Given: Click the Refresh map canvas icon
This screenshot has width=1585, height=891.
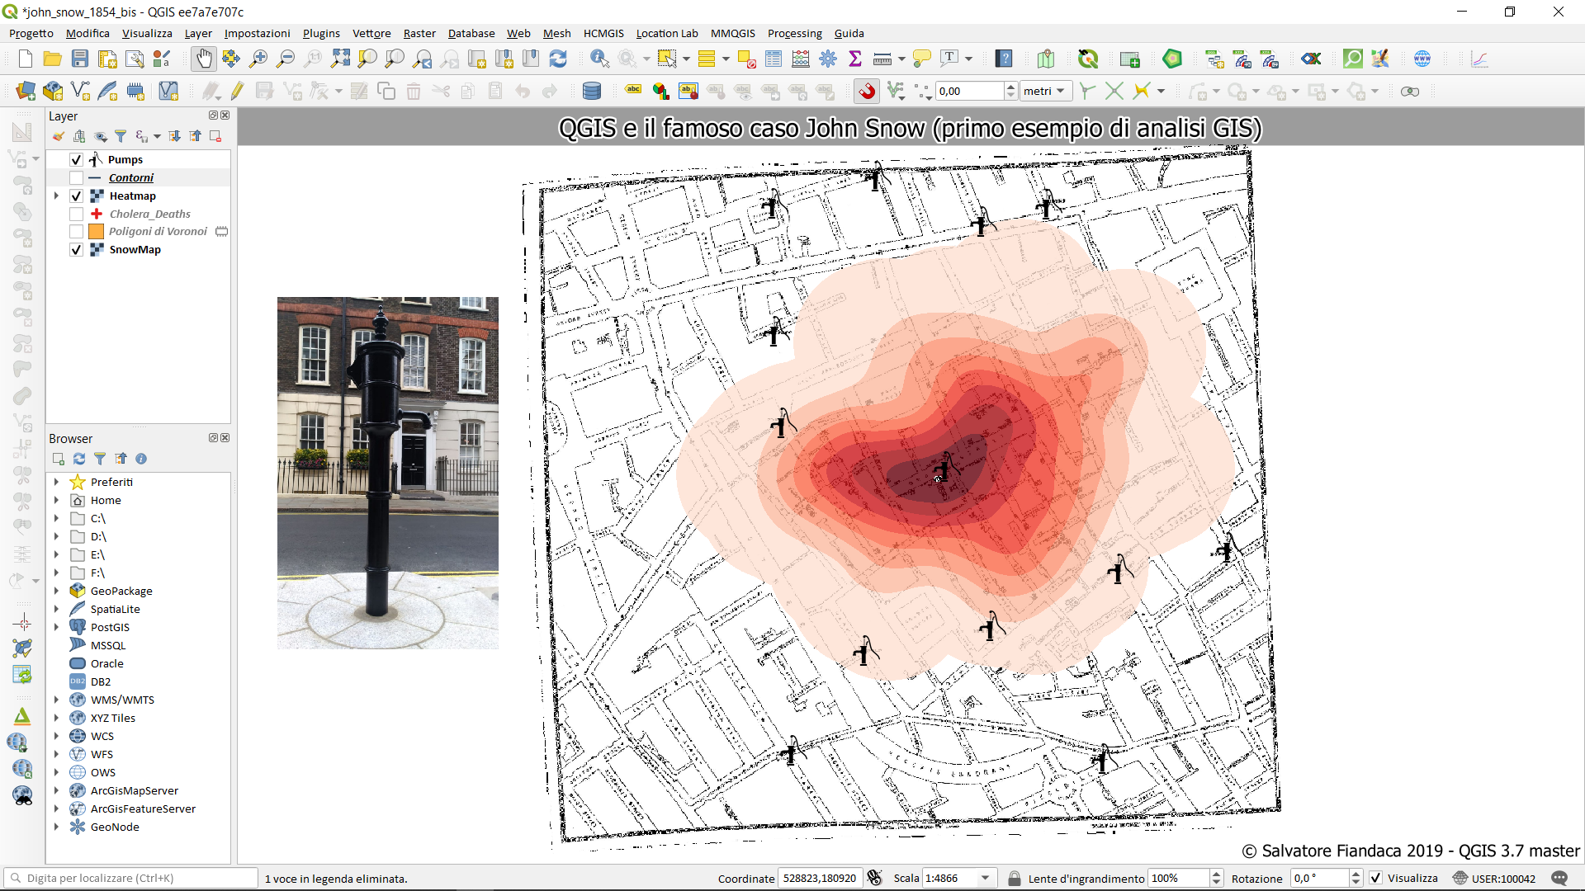Looking at the screenshot, I should click(x=558, y=59).
